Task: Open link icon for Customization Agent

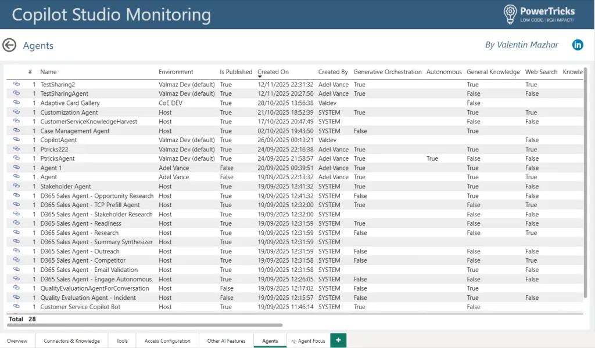Action: pos(16,112)
